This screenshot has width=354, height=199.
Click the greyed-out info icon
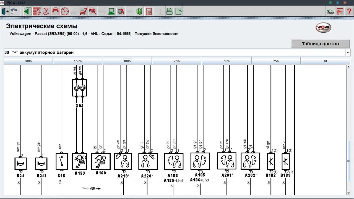160,11
